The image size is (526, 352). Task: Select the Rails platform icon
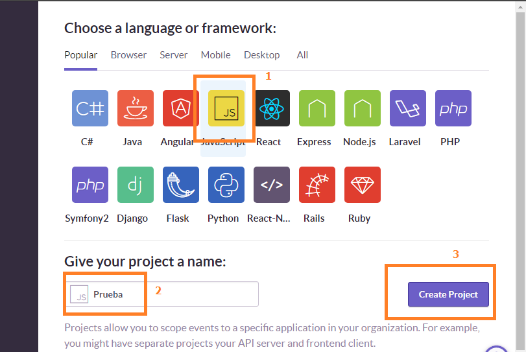coord(317,185)
